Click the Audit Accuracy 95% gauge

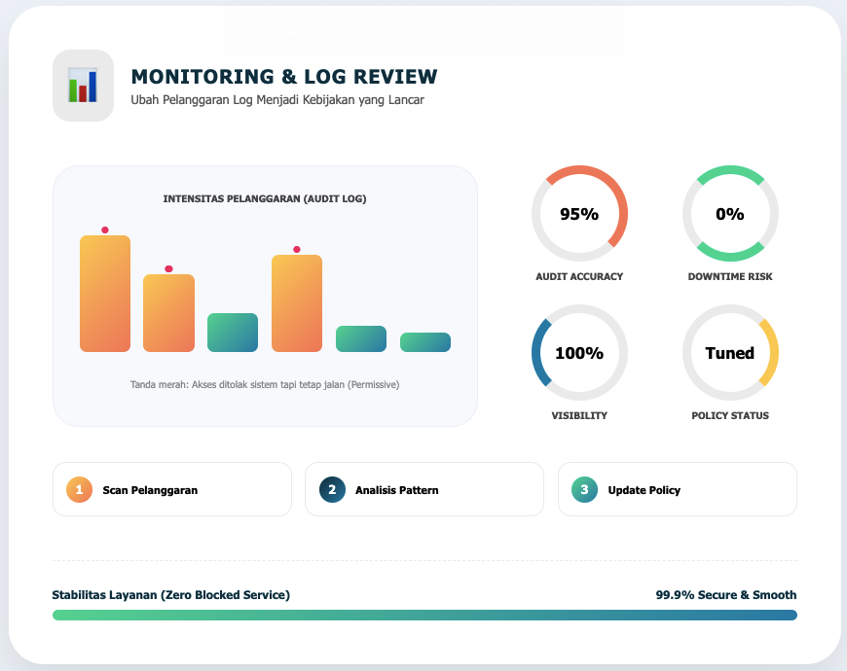click(579, 214)
